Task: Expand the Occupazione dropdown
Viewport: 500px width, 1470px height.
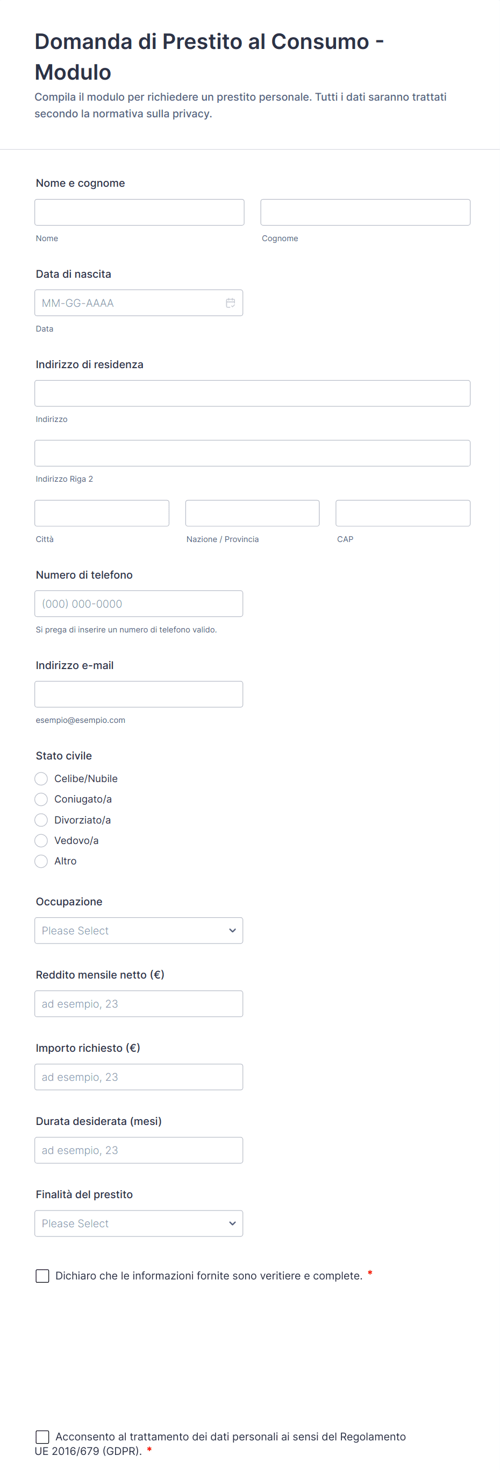Action: (x=139, y=931)
